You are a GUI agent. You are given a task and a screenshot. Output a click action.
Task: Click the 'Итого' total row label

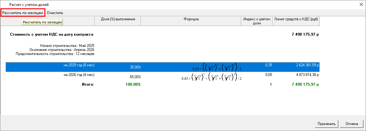point(88,84)
